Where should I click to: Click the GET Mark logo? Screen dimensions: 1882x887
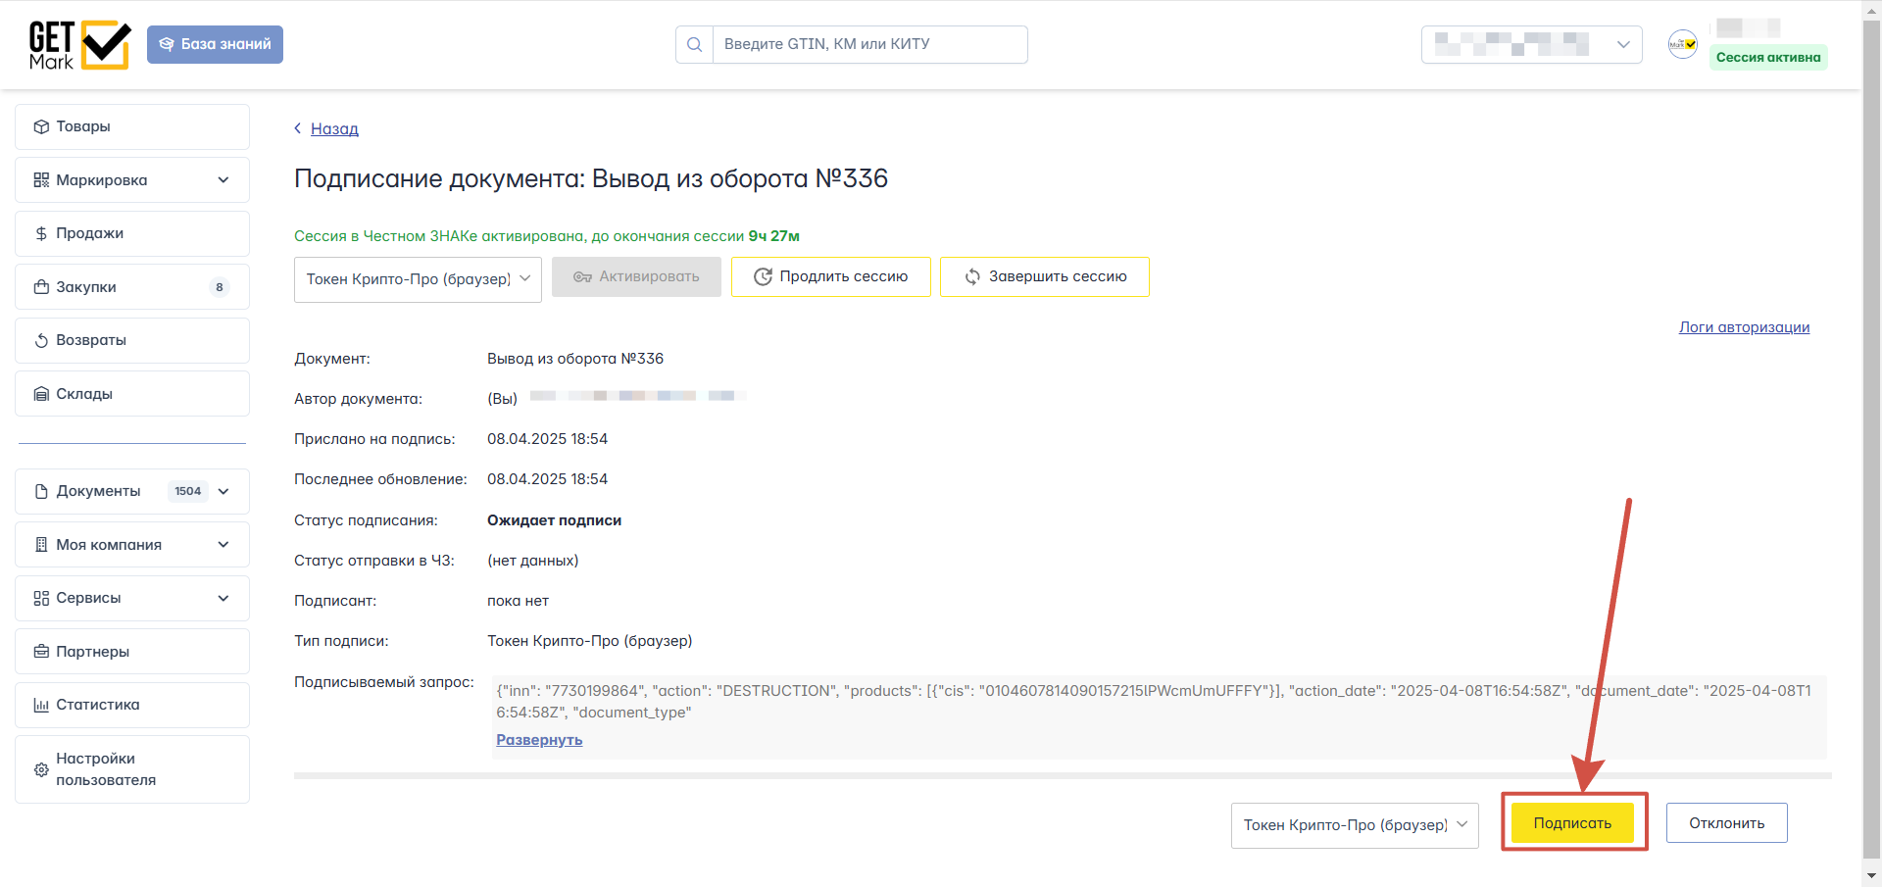(x=79, y=45)
